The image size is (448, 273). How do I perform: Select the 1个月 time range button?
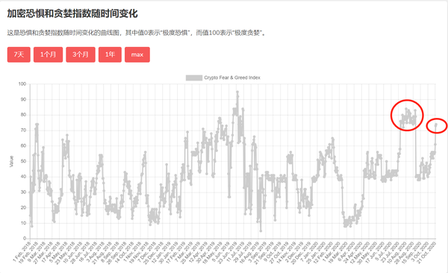coord(48,54)
